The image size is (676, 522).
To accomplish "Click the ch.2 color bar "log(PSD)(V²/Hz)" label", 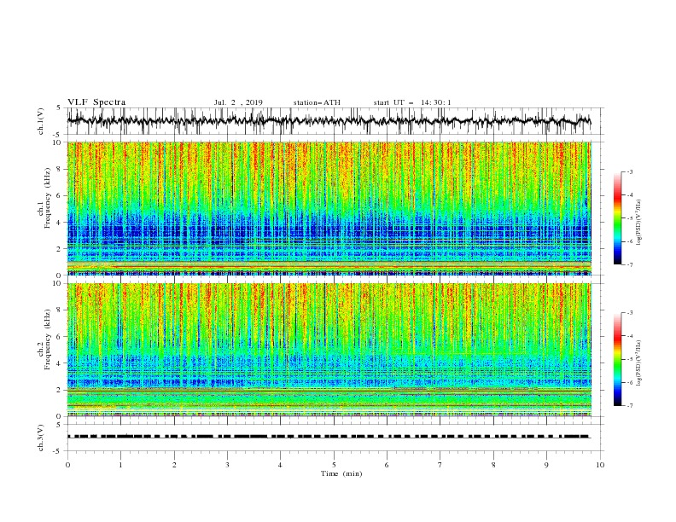I will [x=639, y=363].
